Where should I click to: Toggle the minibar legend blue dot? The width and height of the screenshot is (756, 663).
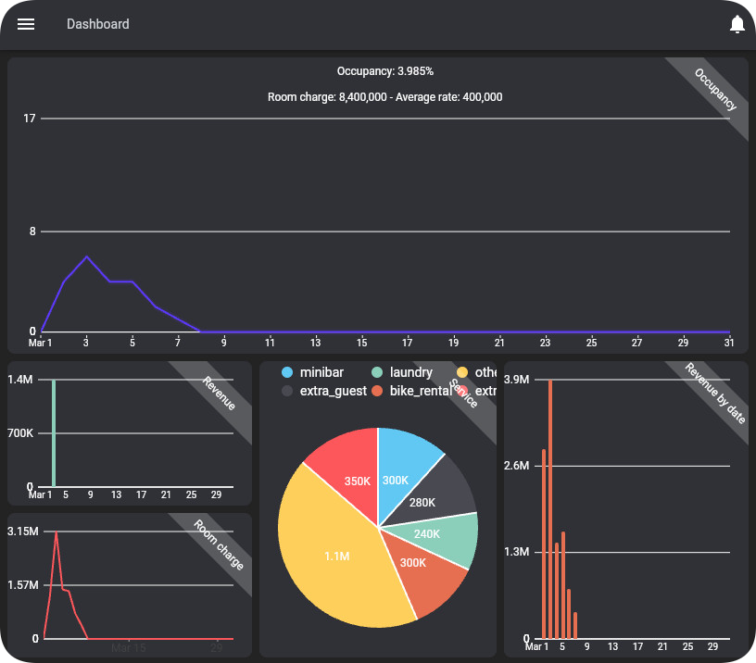coord(287,372)
